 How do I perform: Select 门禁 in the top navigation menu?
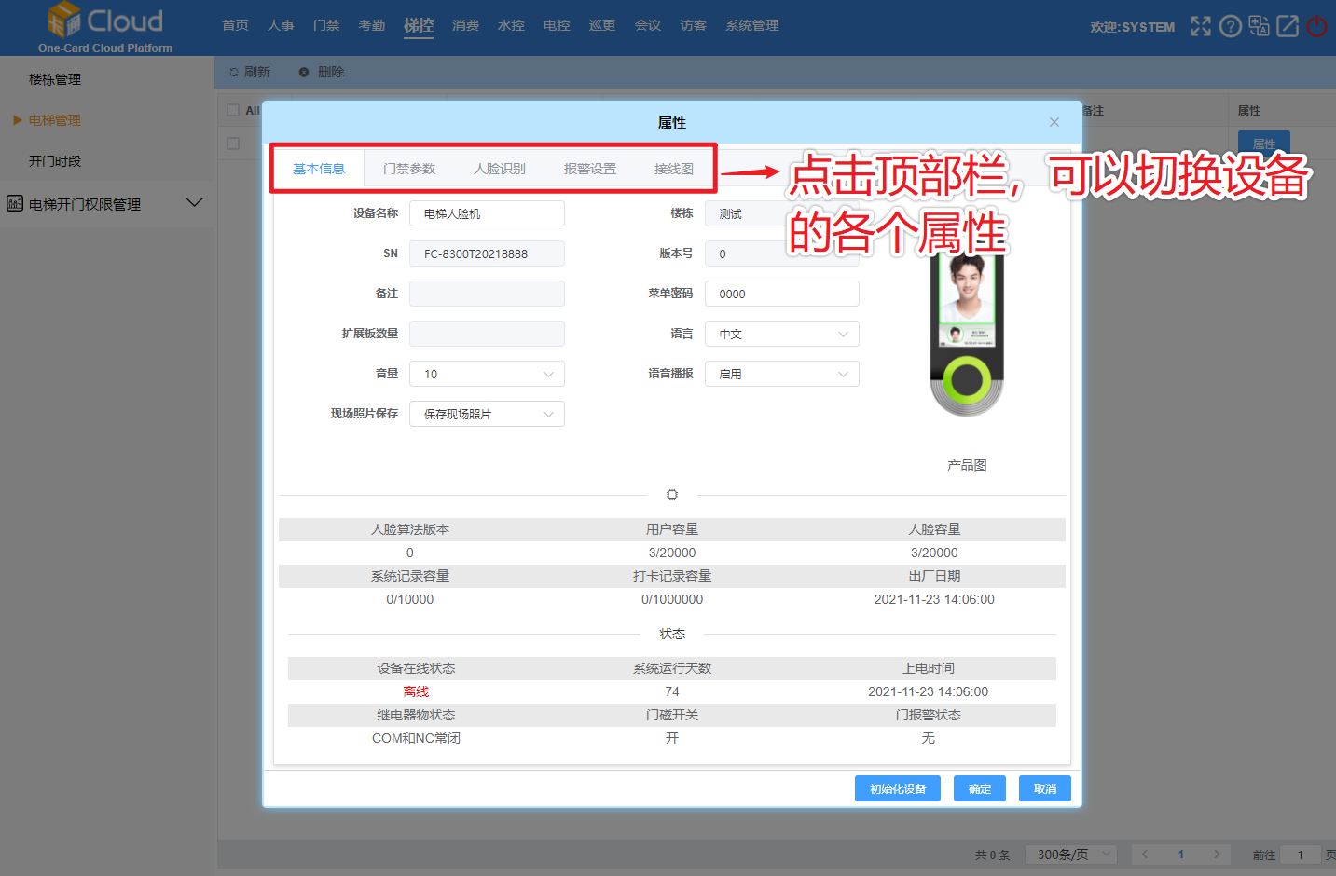click(x=326, y=25)
